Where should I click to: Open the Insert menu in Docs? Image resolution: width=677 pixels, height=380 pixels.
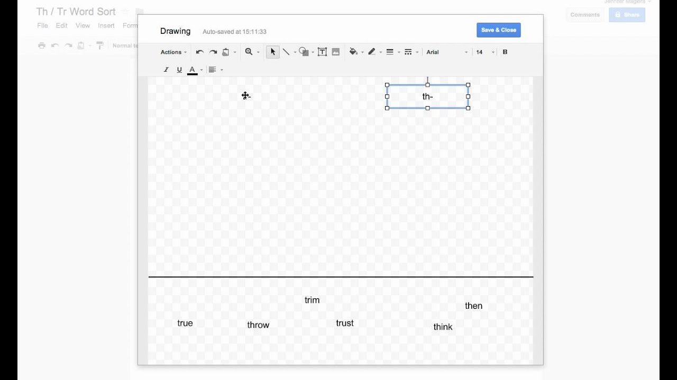106,25
